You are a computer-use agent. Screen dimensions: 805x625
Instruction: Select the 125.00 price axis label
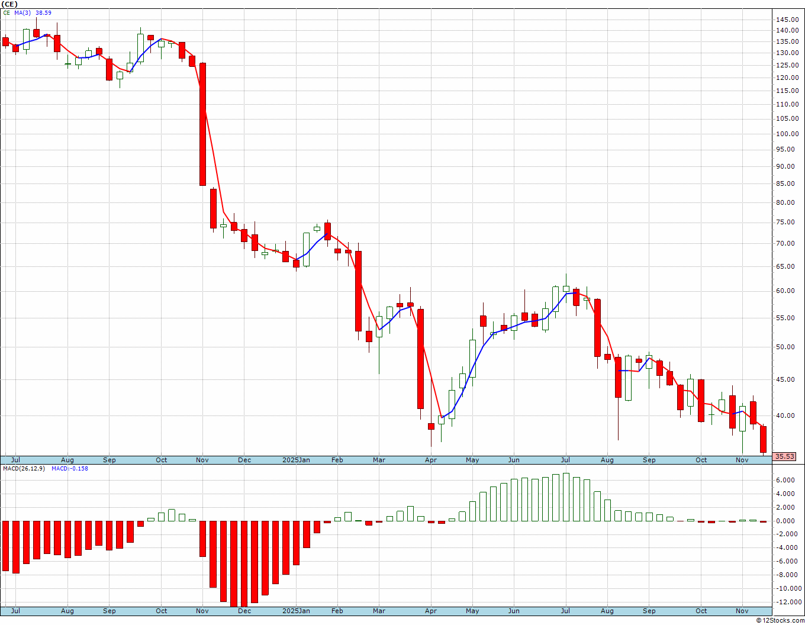tap(787, 65)
